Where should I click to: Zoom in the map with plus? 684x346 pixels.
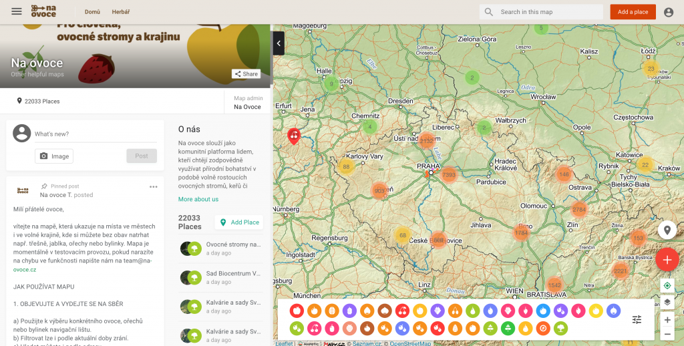[x=667, y=320]
